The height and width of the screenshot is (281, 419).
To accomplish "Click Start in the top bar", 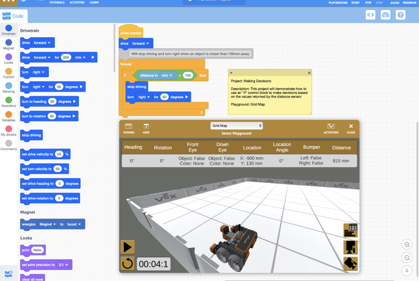I will click(356, 2).
